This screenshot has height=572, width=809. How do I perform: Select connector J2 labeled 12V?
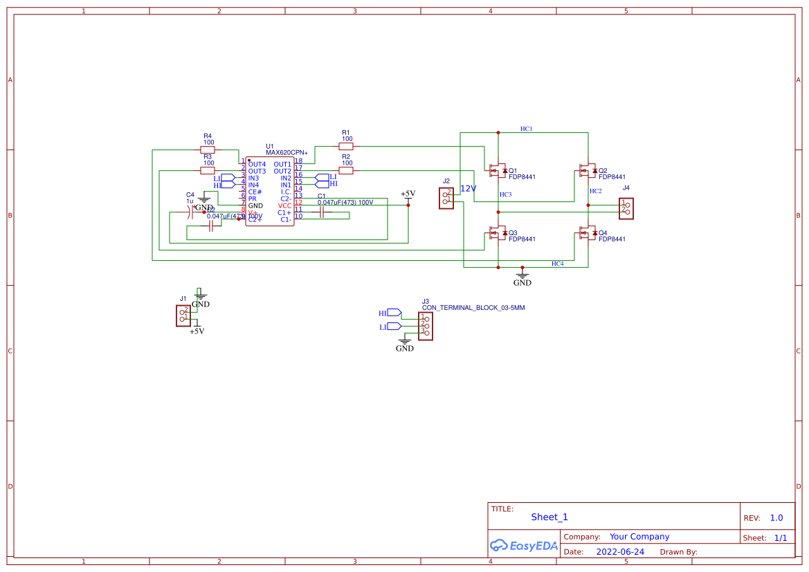[x=446, y=199]
